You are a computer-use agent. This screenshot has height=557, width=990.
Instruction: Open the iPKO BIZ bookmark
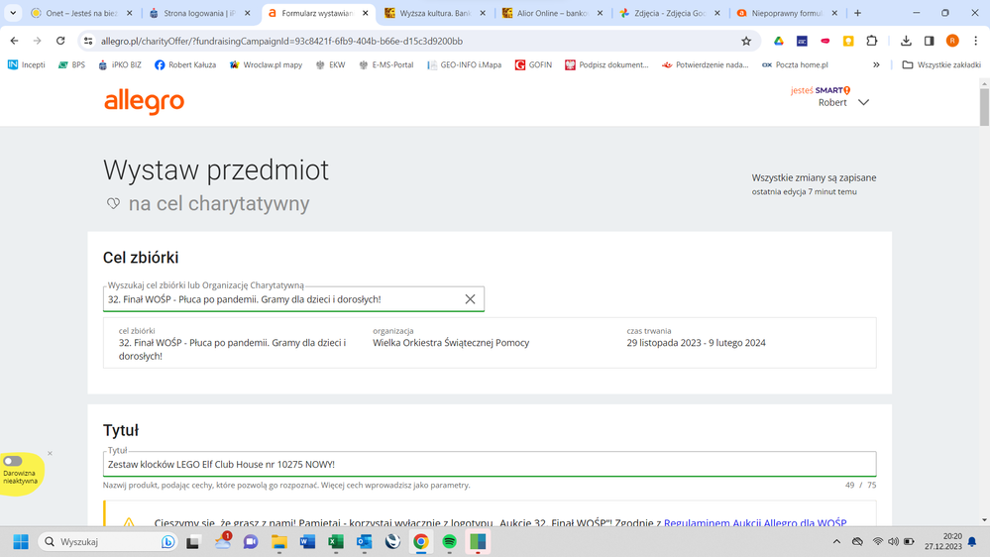pyautogui.click(x=120, y=65)
